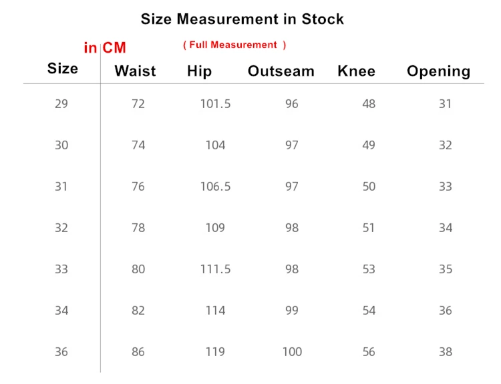Click the Hip column header

click(199, 71)
